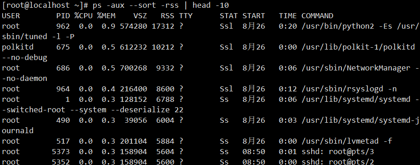Screen dimensions: 420x165
Task: Click VSZ value 612232
Action: (x=133, y=47)
